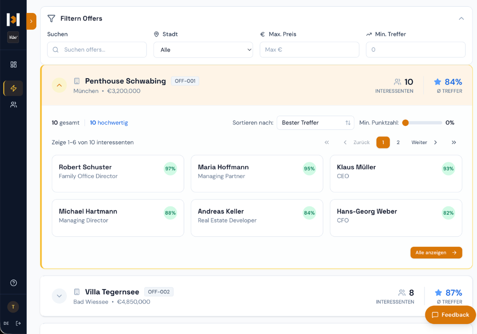Click the 88% match badge
Image resolution: width=477 pixels, height=334 pixels.
tap(170, 213)
